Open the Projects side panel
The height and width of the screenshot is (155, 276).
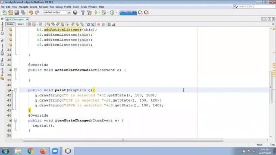pyautogui.click(x=2, y=74)
